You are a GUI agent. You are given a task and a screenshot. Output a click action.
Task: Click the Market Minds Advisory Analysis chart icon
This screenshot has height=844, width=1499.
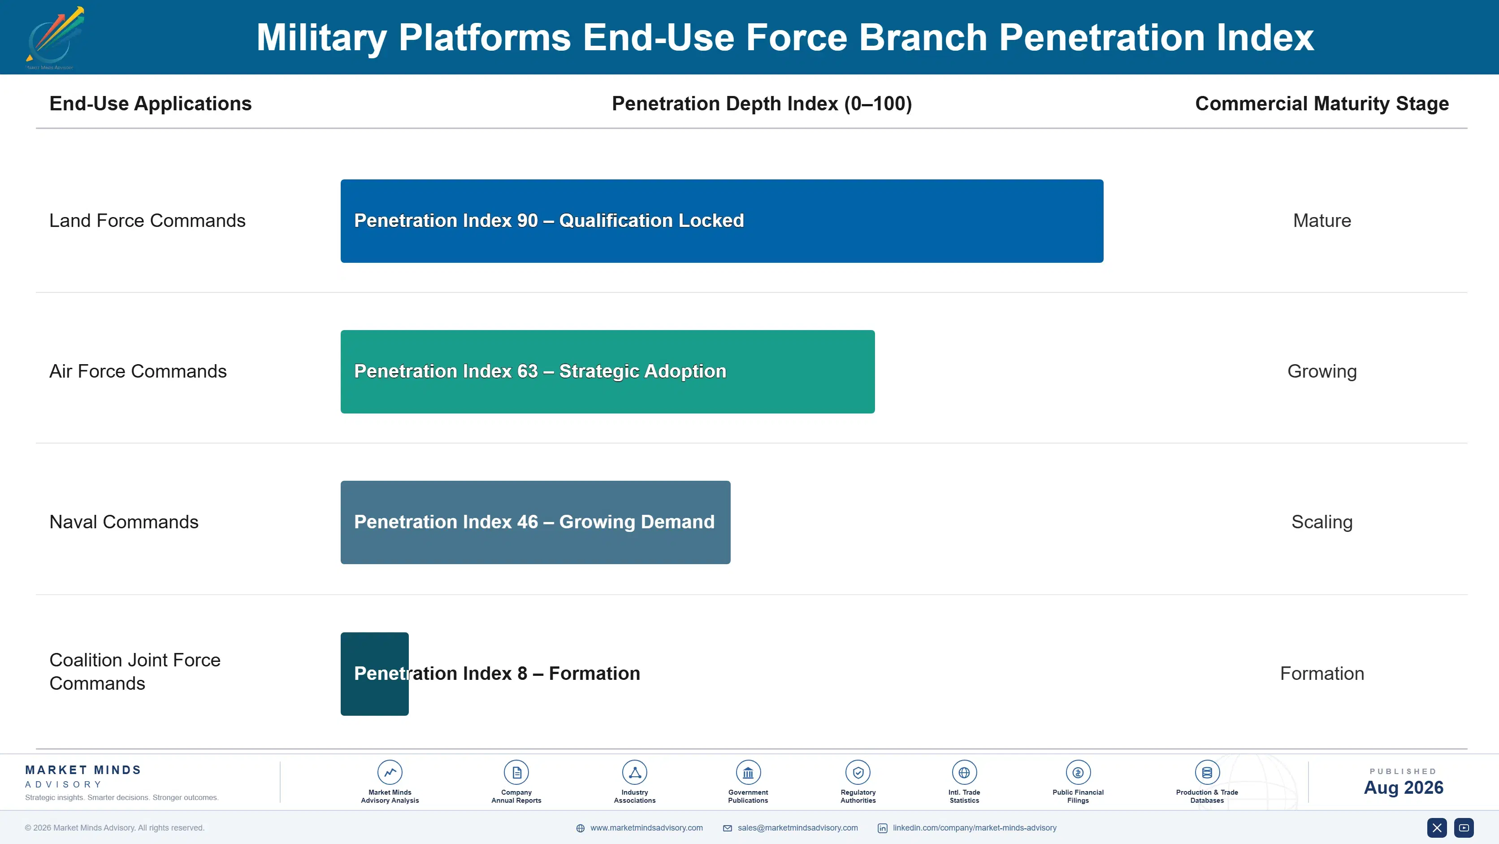point(390,772)
